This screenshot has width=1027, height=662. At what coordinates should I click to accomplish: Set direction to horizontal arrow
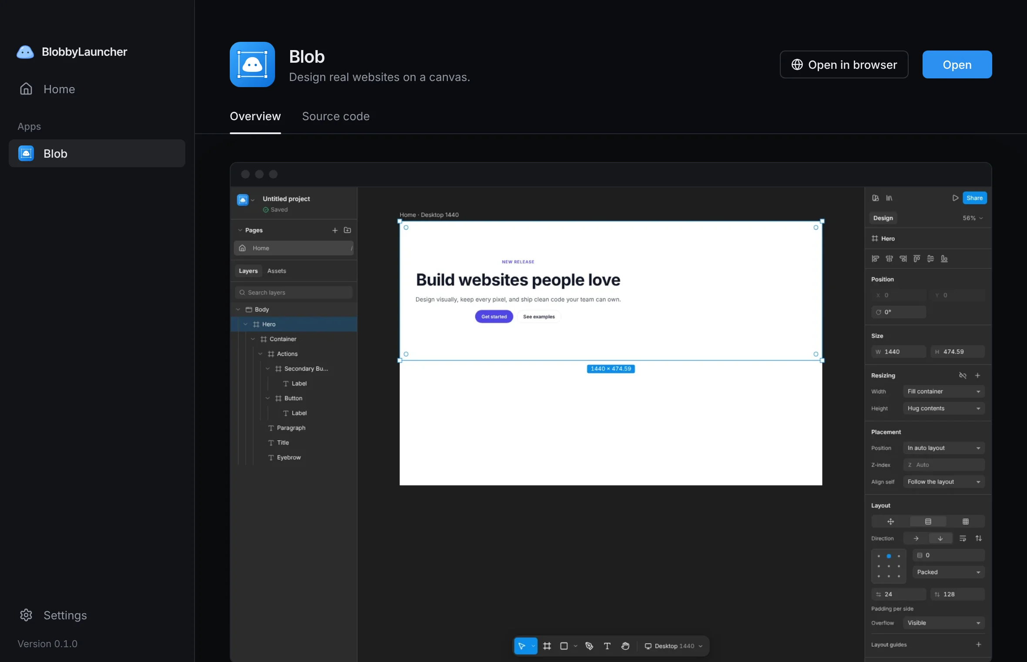[x=916, y=538]
